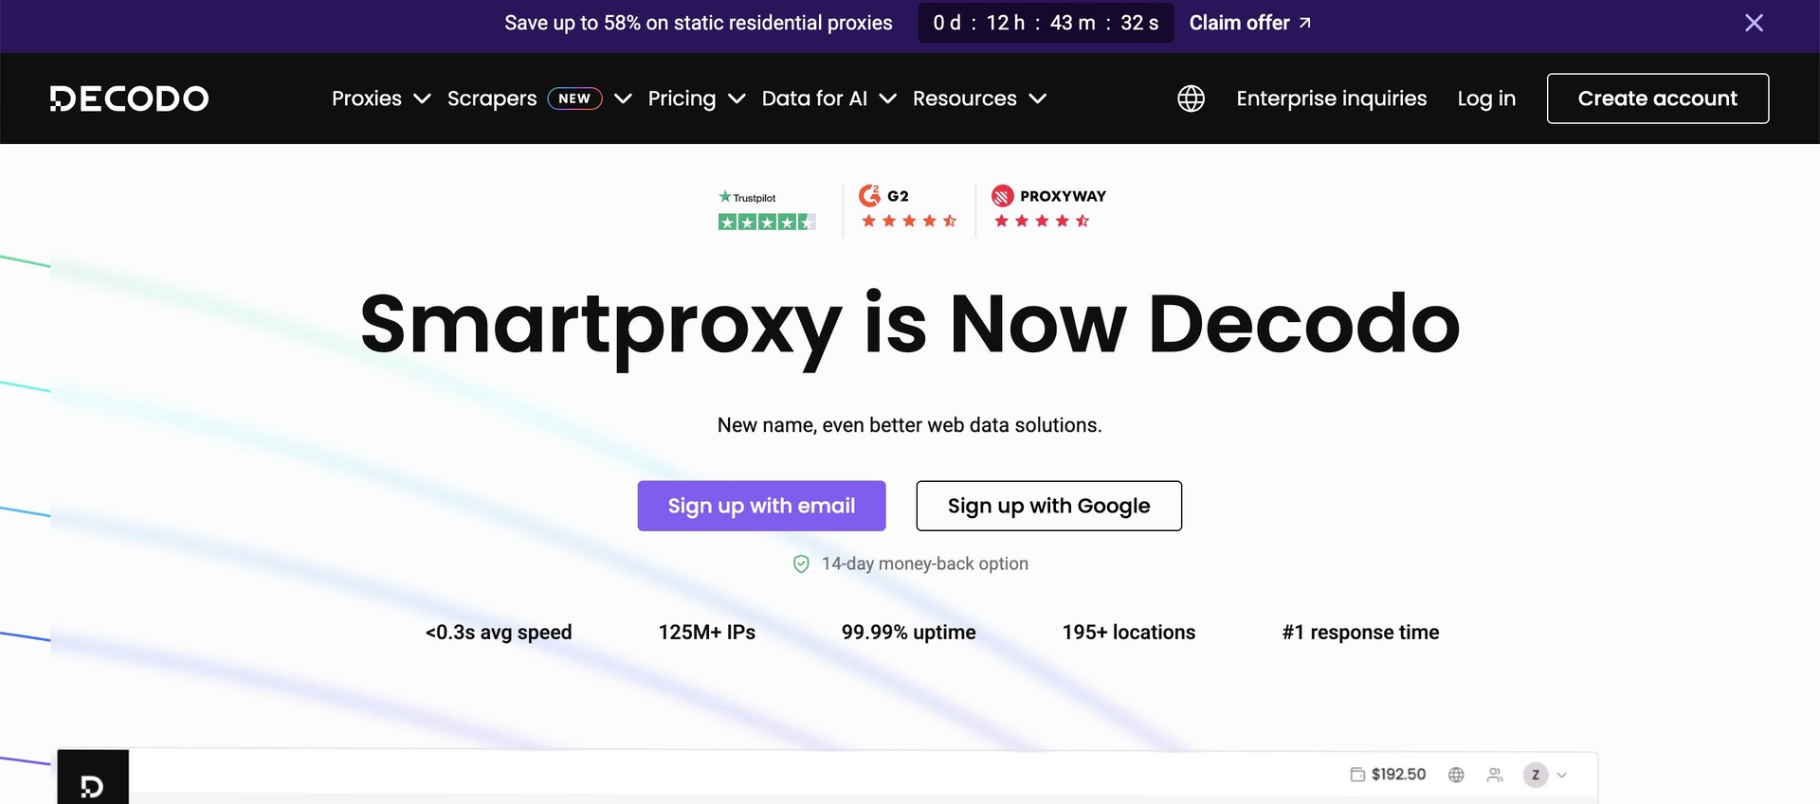Screen dimensions: 1820x804
Task: Click the team users icon in dashboard preview
Action: click(x=1495, y=775)
